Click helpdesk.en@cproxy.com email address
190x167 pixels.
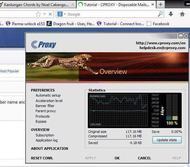click(162, 48)
